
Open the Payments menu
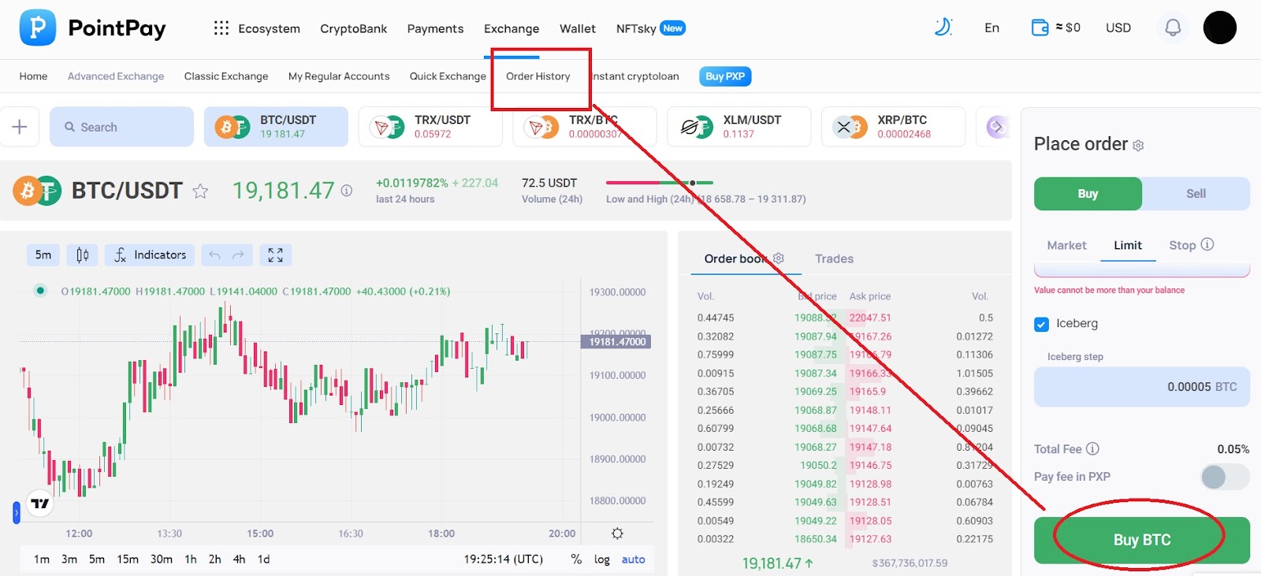coord(435,28)
